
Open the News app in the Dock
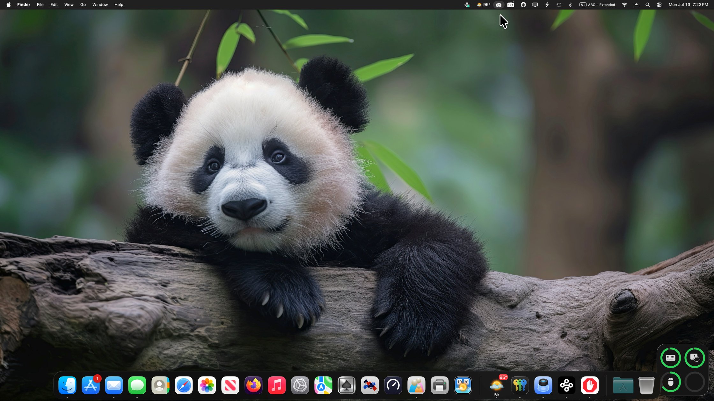click(x=230, y=385)
